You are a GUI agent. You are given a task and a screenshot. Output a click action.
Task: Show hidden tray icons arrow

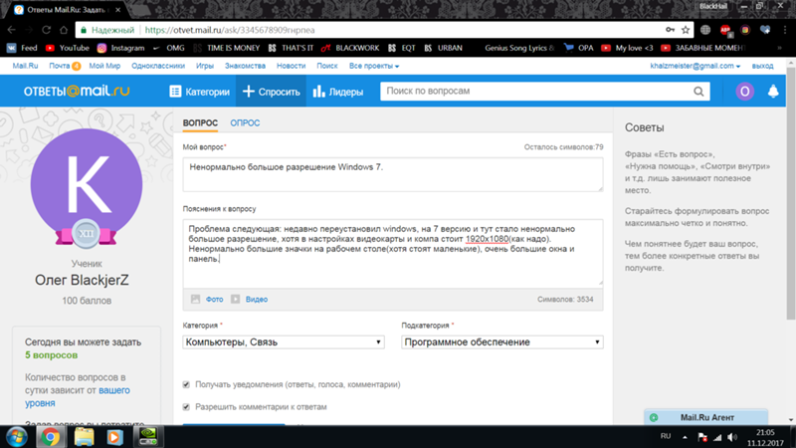coord(685,437)
